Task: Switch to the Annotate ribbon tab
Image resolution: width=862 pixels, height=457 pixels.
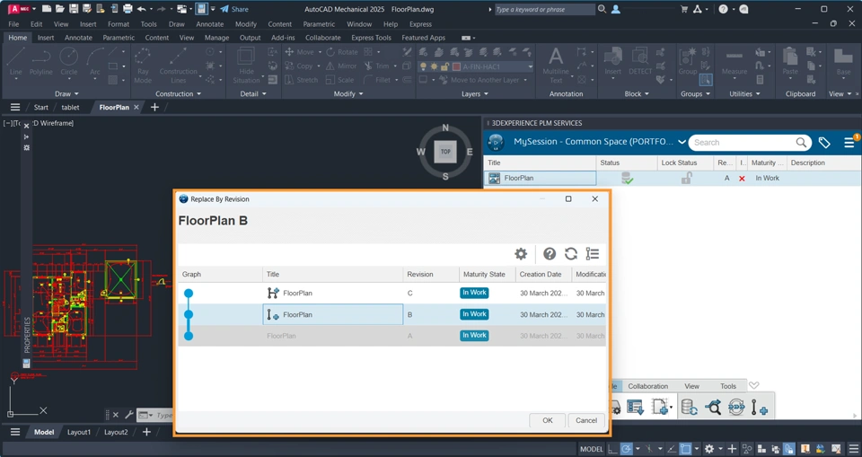Action: [x=79, y=38]
